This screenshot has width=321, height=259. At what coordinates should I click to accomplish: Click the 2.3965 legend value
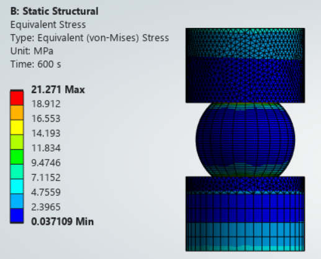(46, 207)
